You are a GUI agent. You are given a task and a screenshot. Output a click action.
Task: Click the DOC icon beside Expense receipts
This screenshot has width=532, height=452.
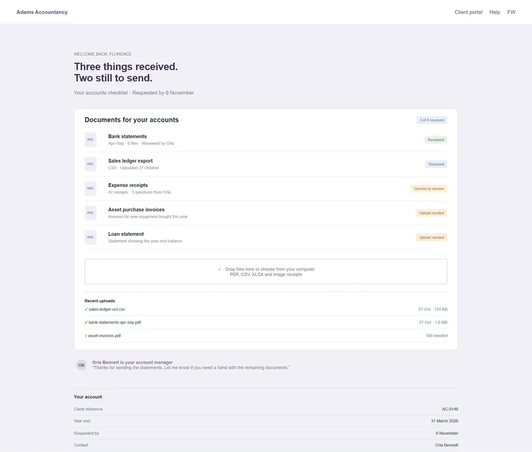tap(90, 189)
